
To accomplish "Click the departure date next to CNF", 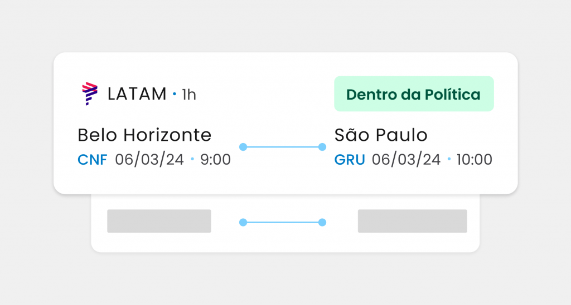I will click(x=149, y=160).
